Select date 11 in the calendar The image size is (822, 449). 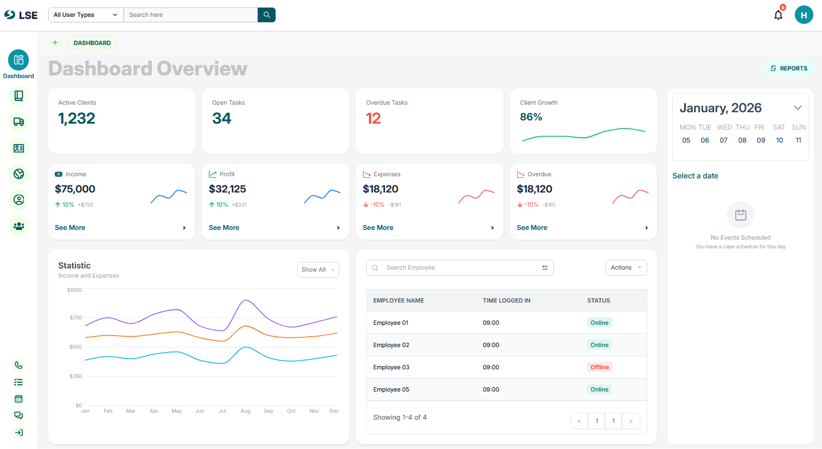799,140
